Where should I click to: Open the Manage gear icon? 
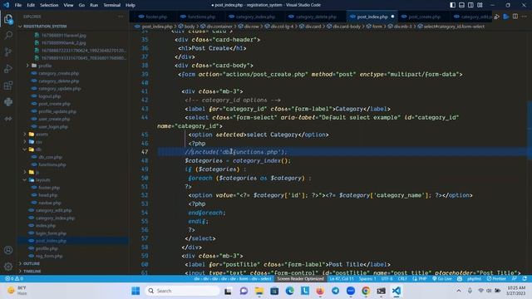tap(8, 267)
